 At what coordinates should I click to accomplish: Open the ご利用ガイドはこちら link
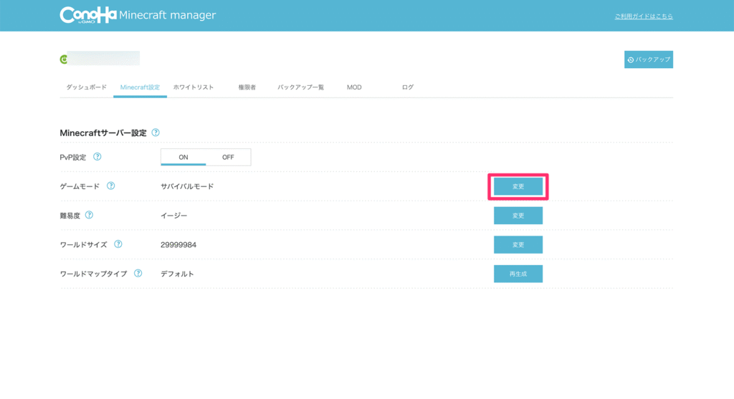pos(644,16)
